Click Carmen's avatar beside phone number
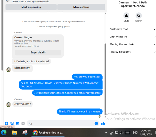Screen dimensions: 156x137 [8, 105]
